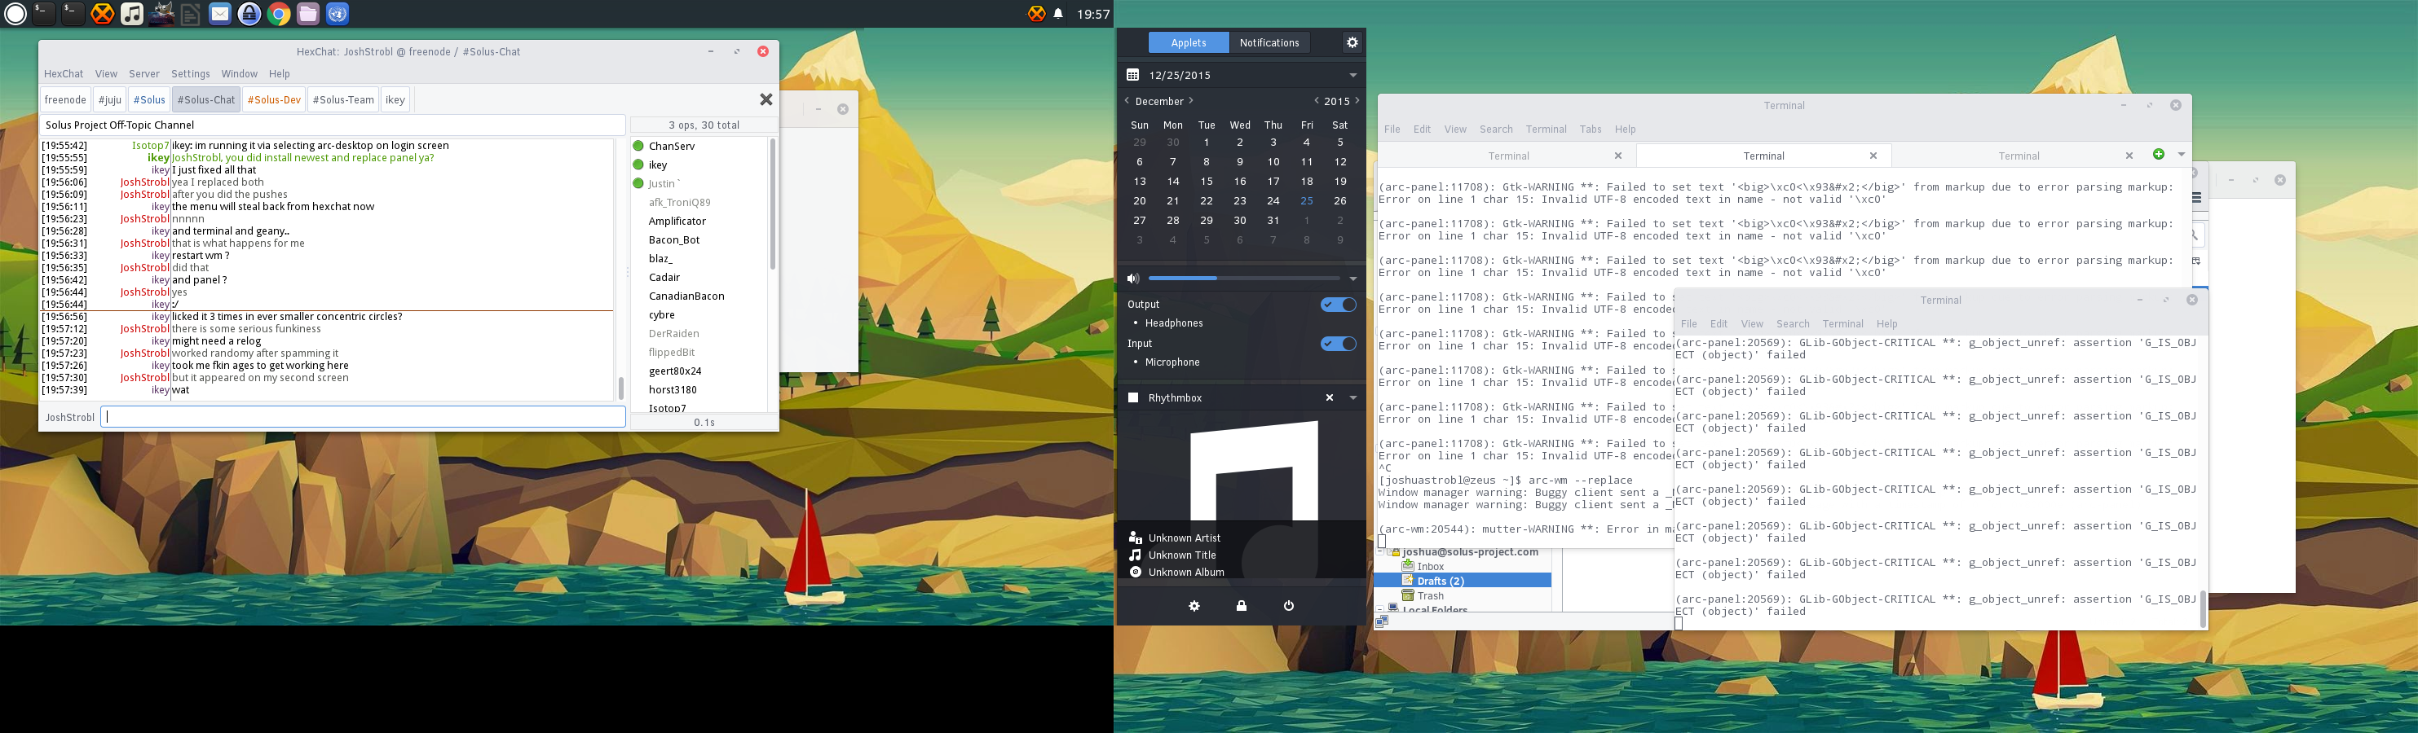
Task: Select the Applets tab in Raven
Action: (x=1189, y=42)
